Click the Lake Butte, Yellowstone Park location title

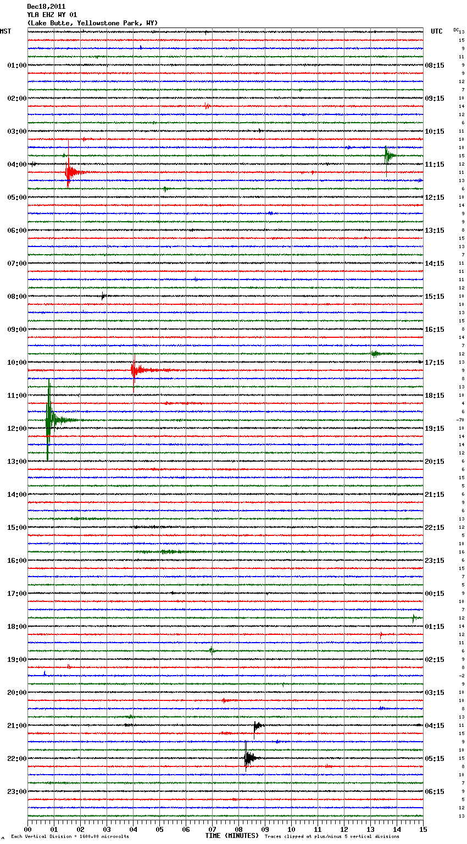92,23
